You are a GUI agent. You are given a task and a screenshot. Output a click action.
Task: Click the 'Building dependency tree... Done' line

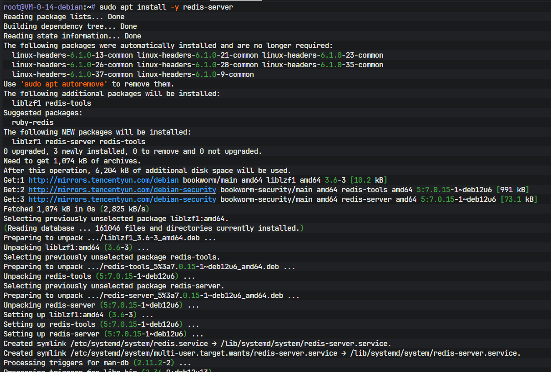tap(70, 26)
